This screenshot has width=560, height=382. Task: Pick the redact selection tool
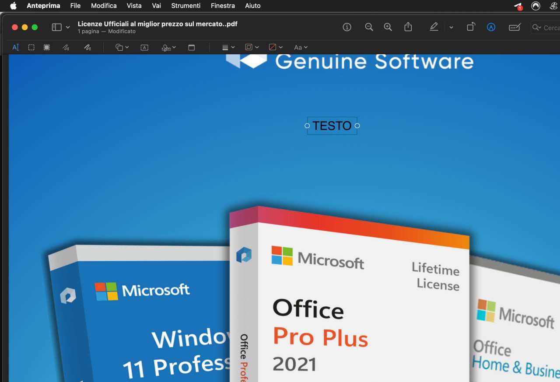pyautogui.click(x=47, y=47)
